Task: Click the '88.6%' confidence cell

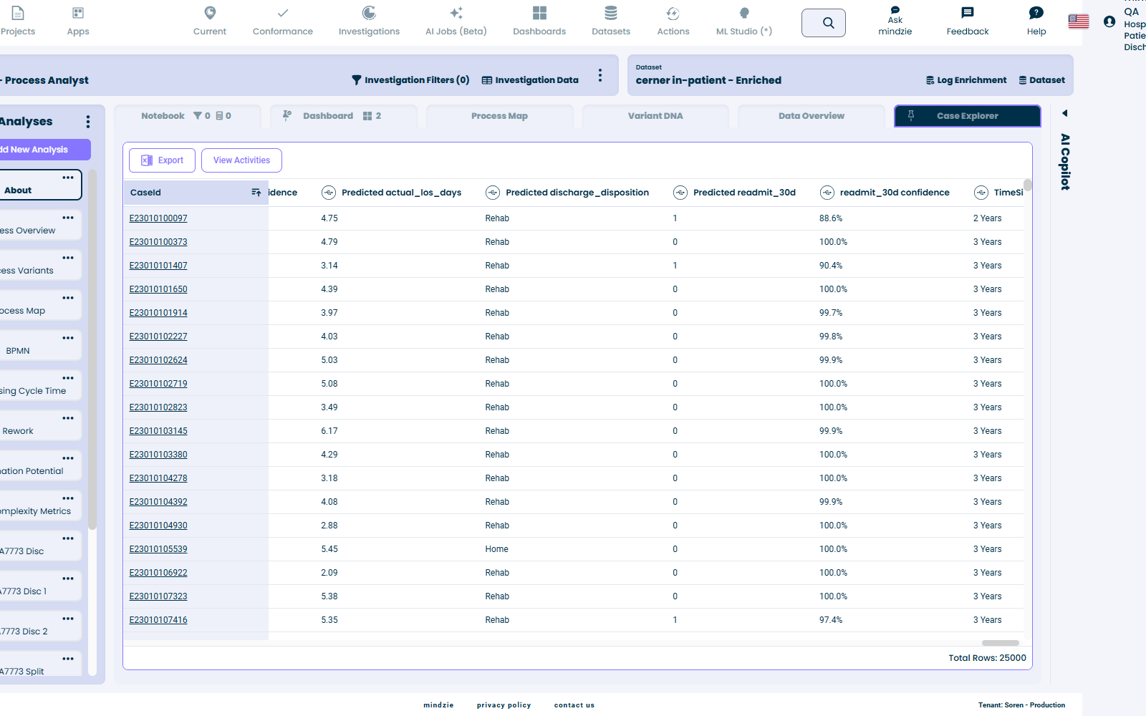Action: [x=831, y=218]
